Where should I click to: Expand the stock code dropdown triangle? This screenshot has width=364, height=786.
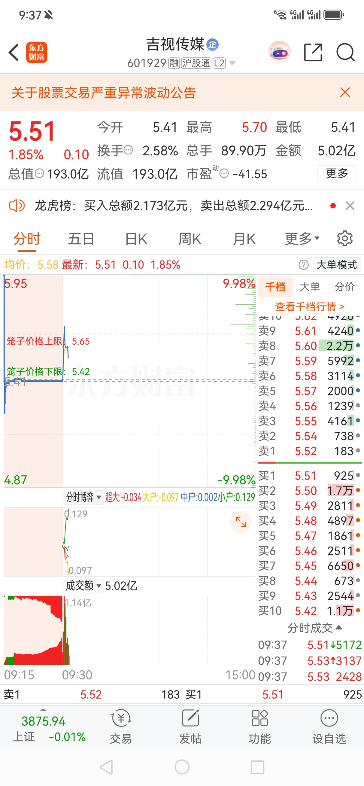coord(232,63)
